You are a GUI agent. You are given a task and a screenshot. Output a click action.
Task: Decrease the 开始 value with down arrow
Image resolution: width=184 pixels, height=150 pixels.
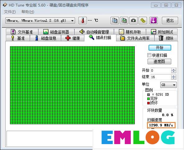(x=173, y=72)
